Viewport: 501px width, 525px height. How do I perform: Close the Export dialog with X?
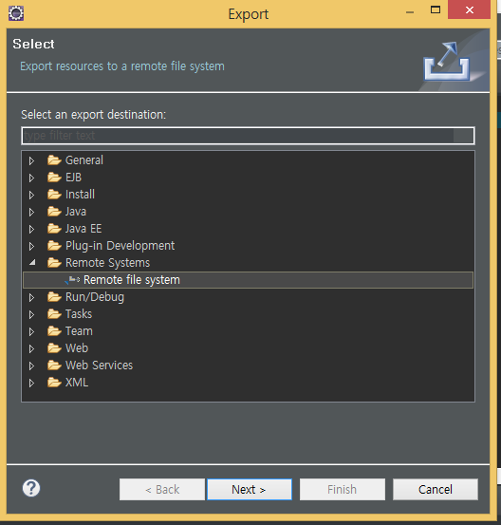[469, 10]
